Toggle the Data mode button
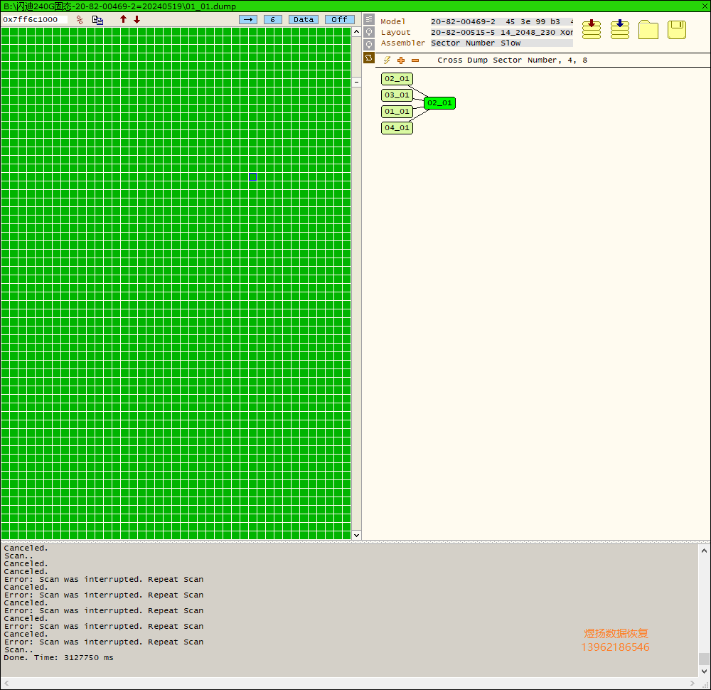The image size is (711, 690). click(304, 19)
